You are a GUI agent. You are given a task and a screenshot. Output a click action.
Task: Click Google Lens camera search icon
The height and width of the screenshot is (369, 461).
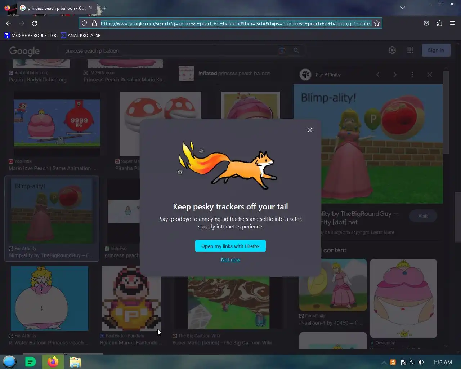tap(282, 50)
